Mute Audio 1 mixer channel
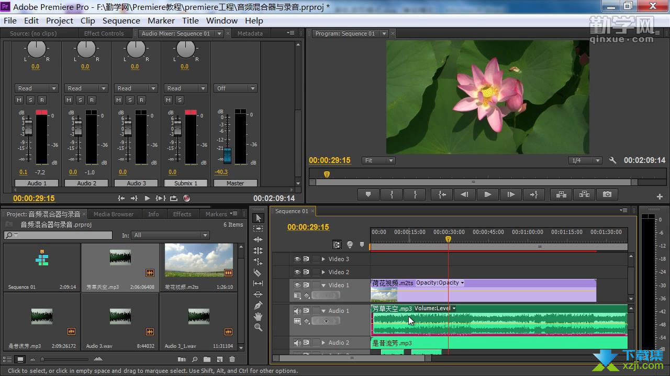Viewport: 670px width, 376px height. coord(19,100)
